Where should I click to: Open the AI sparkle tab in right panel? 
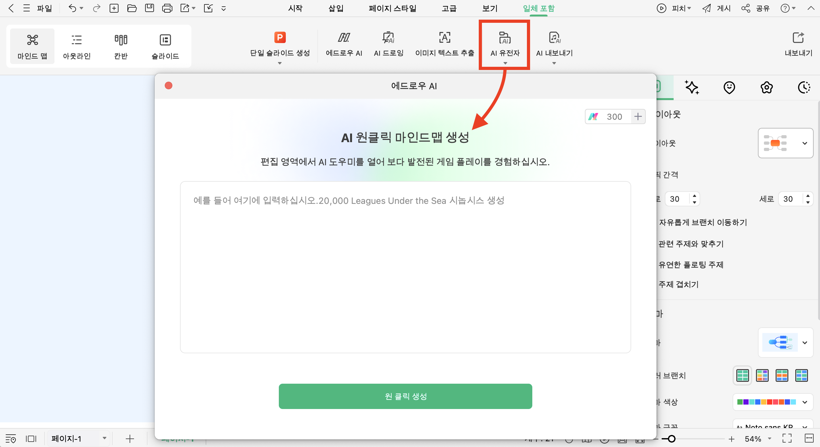[x=692, y=87]
